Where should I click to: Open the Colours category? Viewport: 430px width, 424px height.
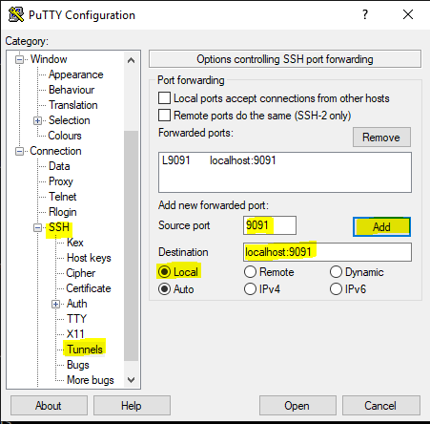[65, 136]
